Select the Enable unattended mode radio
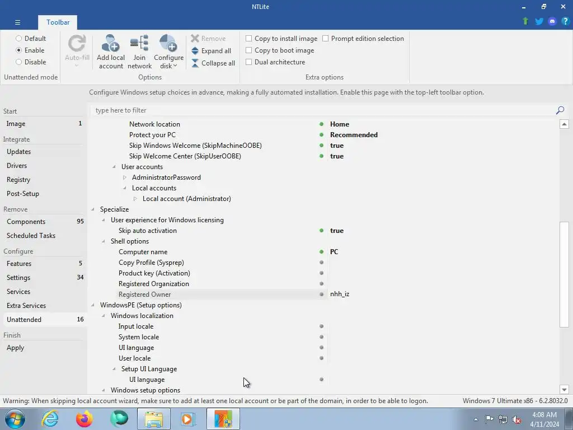The image size is (573, 430). (18, 50)
